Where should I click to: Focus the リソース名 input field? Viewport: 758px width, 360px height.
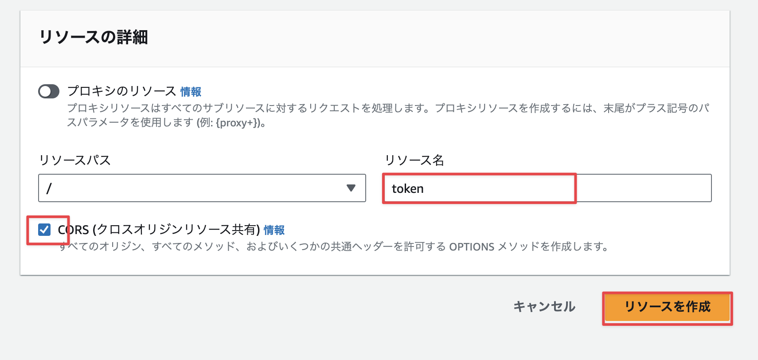pos(548,188)
